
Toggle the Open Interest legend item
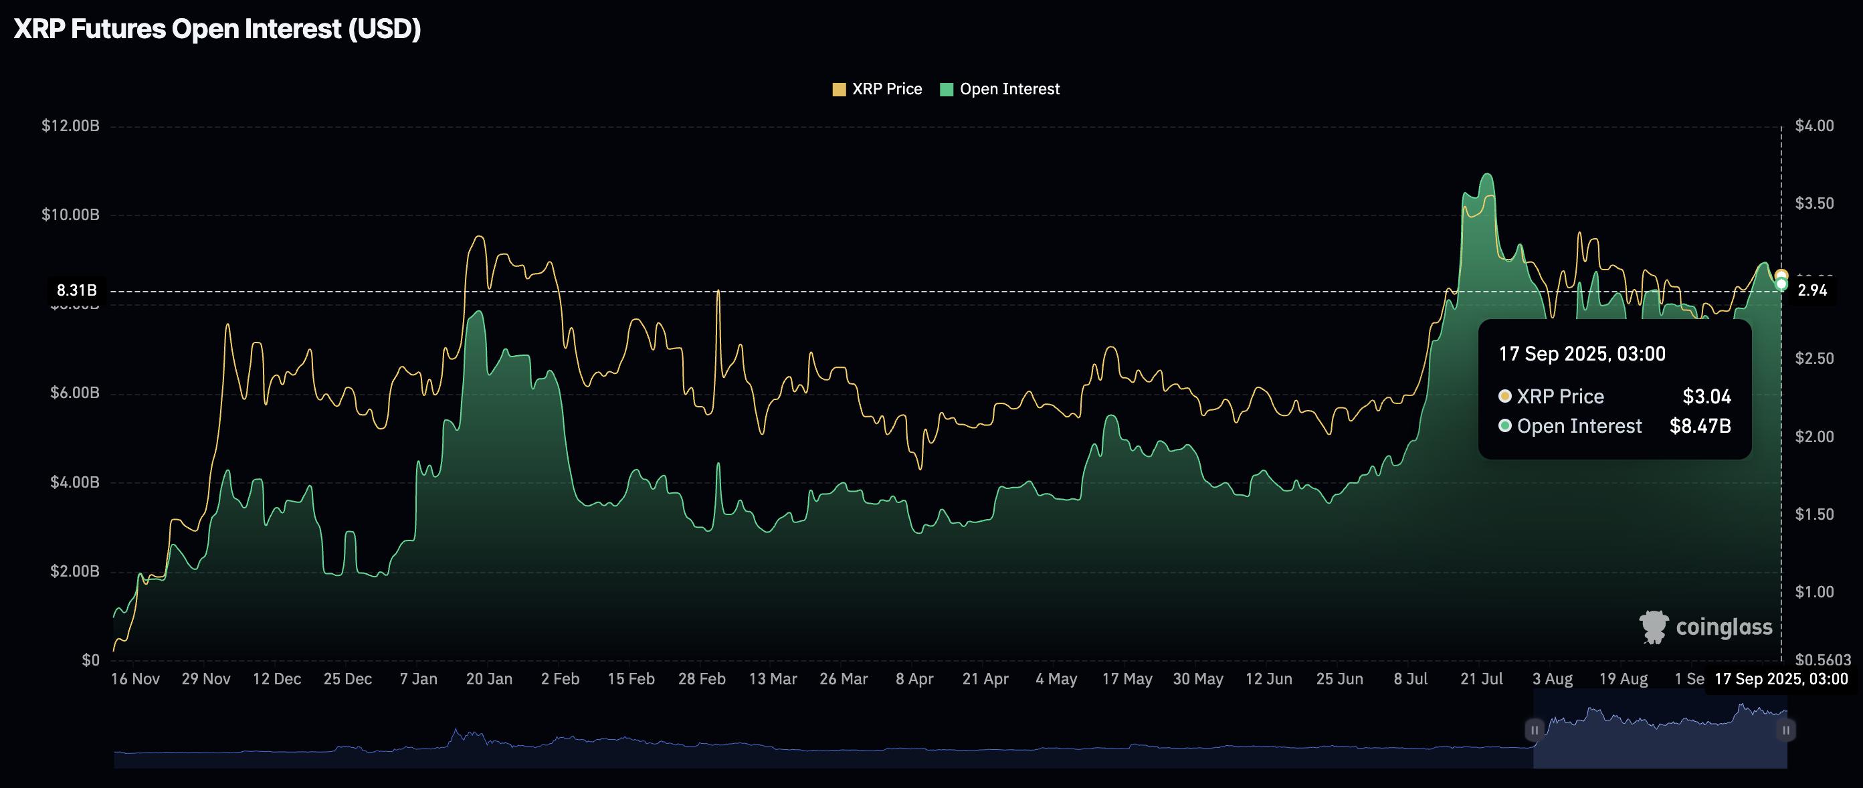point(1009,89)
